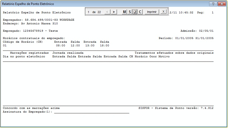Click the Assinatura do Empregado signature line
The width and height of the screenshot is (228, 128).
66,112
